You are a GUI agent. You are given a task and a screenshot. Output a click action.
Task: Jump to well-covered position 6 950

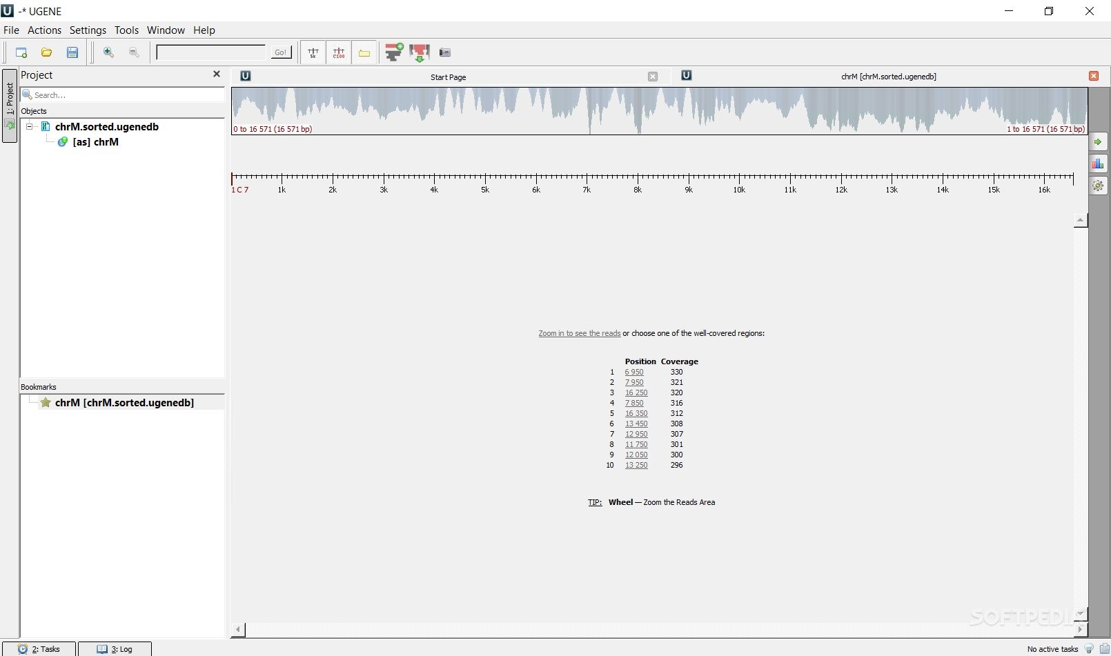(x=634, y=372)
